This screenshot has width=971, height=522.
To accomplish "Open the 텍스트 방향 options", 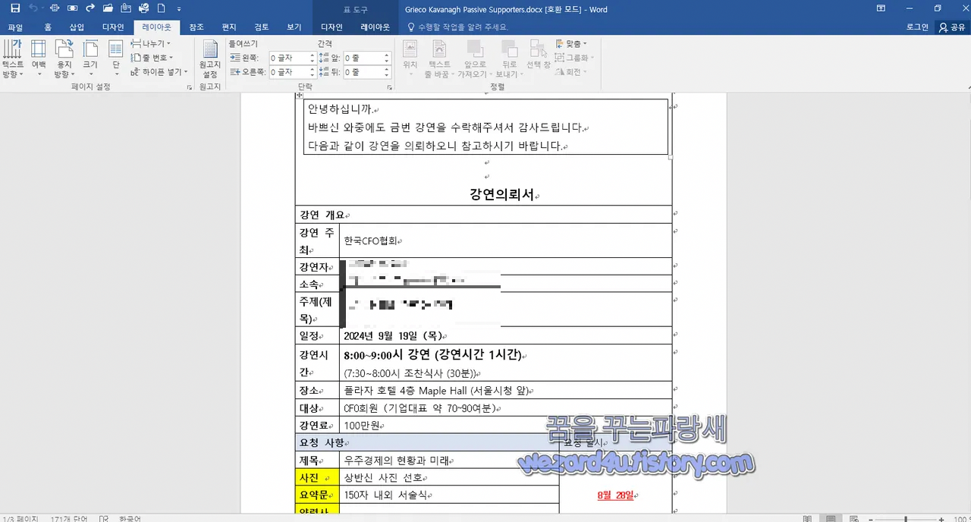I will pos(13,59).
